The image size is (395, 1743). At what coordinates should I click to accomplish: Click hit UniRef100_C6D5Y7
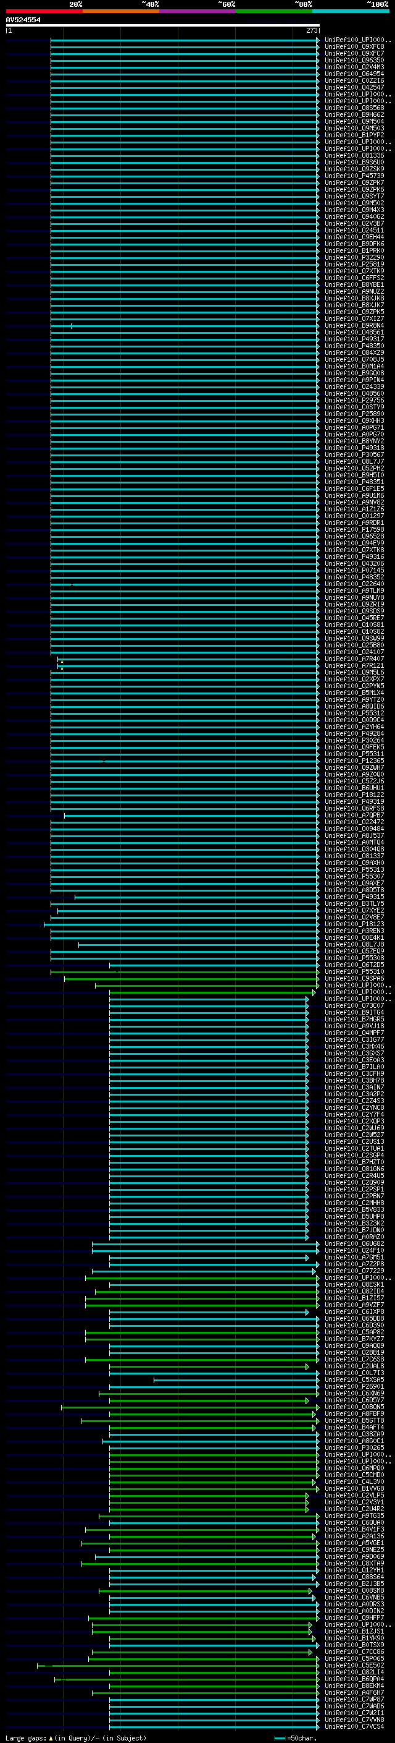[354, 1400]
